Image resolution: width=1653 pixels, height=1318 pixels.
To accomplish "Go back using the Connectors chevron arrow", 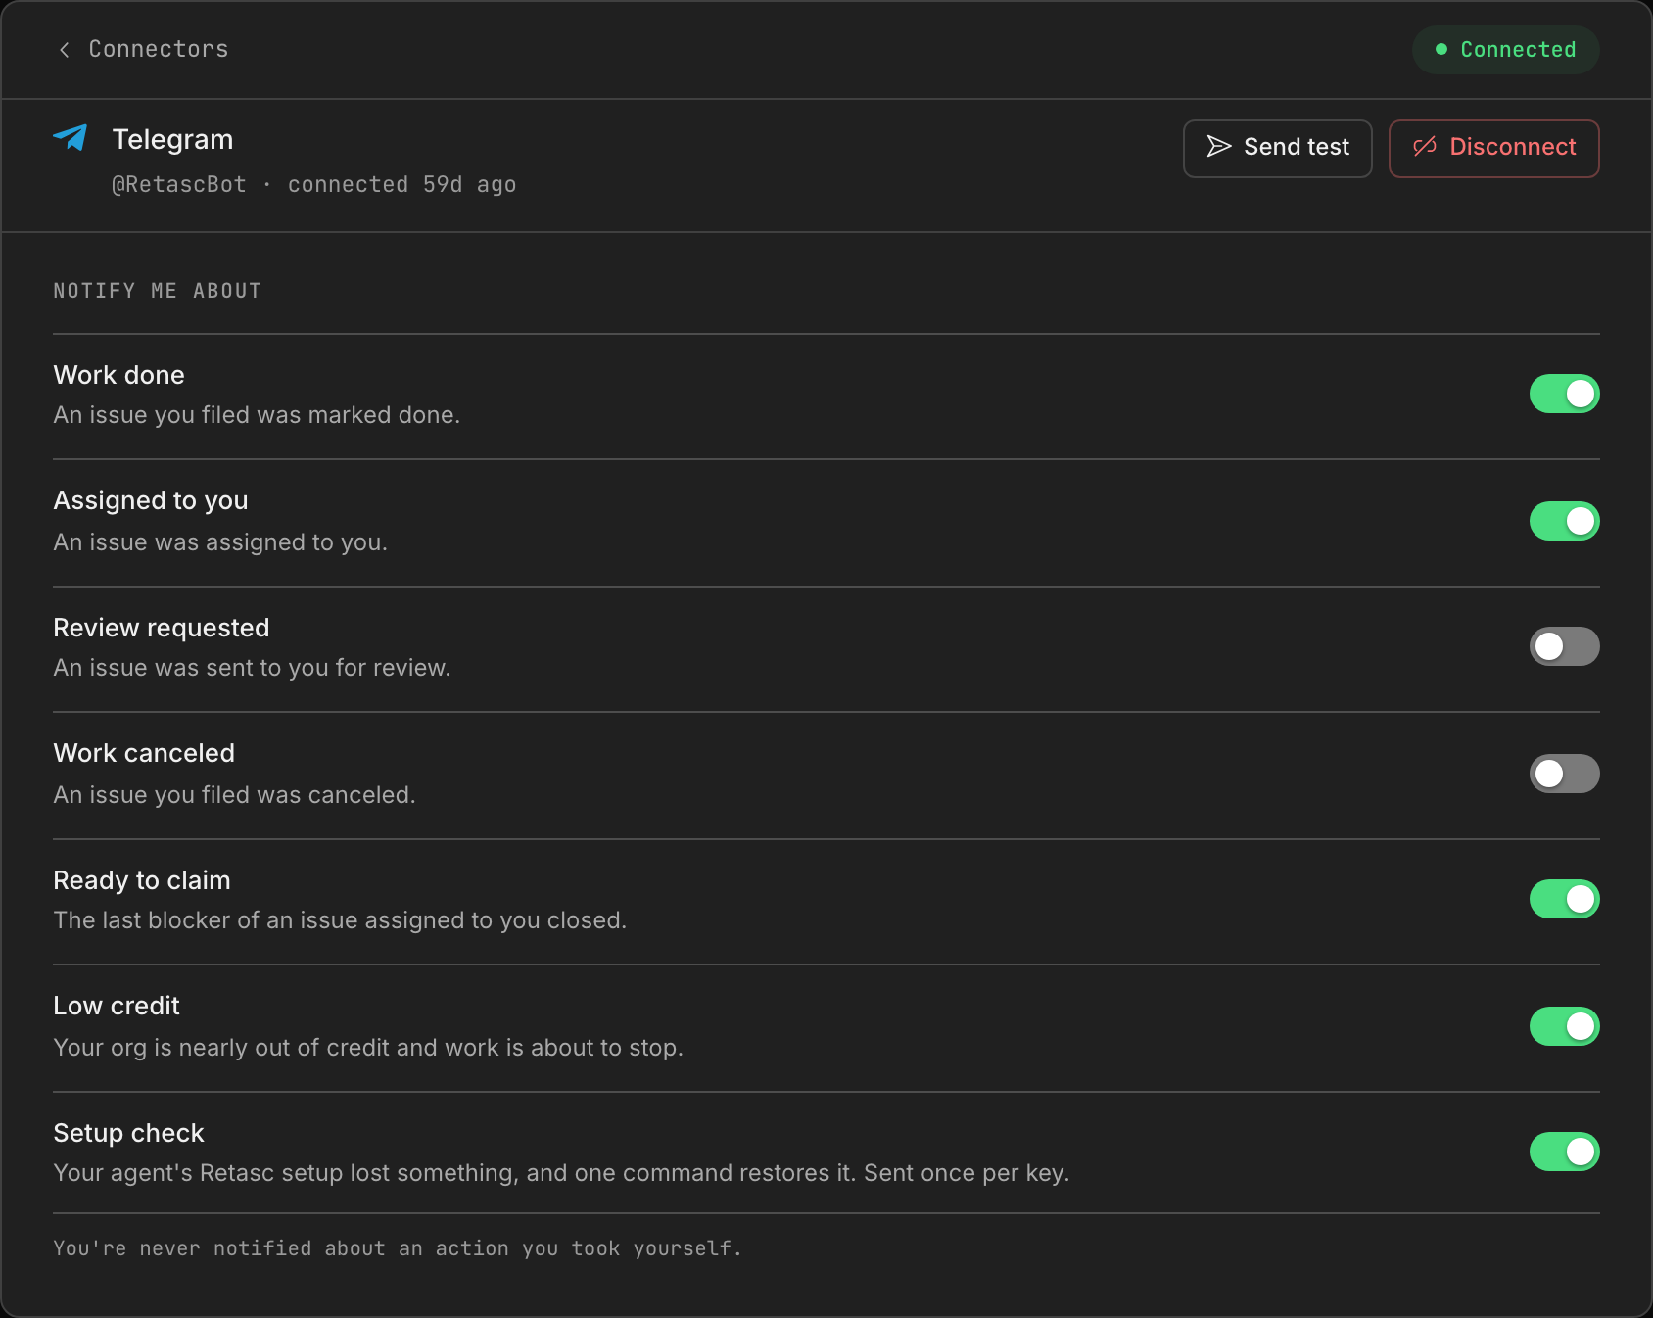I will coord(65,50).
